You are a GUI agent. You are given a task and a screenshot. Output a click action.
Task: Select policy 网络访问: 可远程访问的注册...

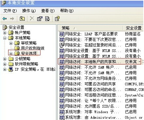93,95
